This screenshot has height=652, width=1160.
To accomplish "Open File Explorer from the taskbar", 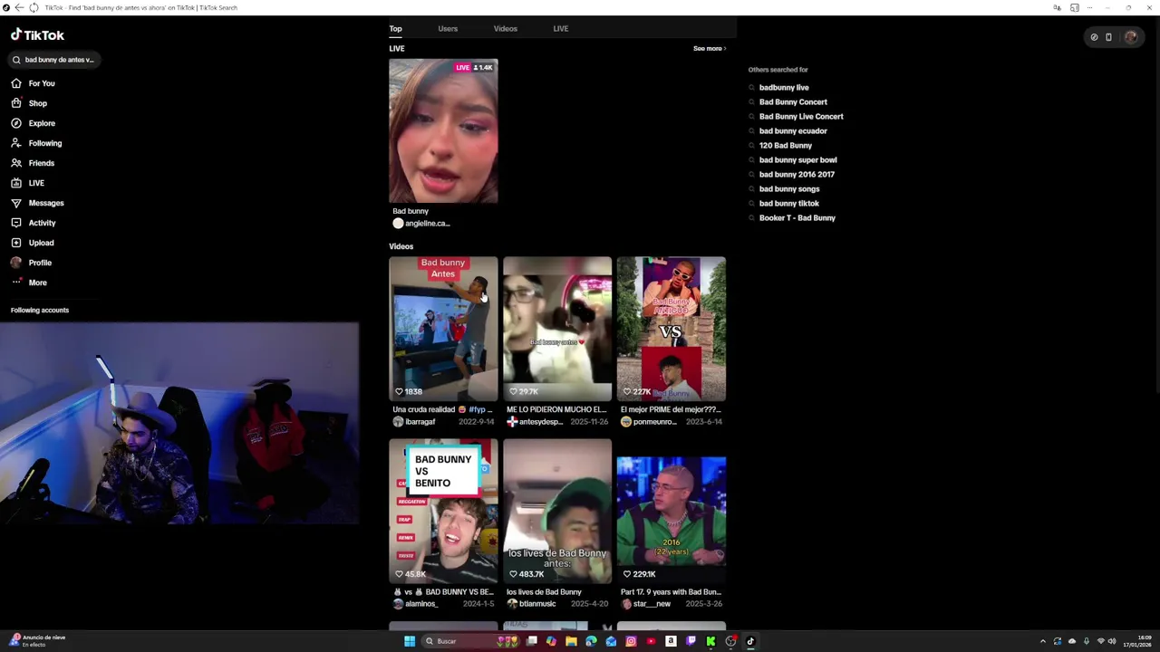I will [571, 641].
